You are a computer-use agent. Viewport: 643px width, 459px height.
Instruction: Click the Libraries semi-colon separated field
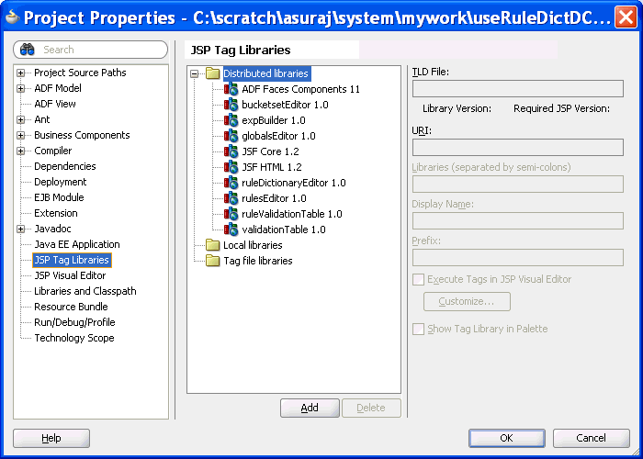pos(518,184)
